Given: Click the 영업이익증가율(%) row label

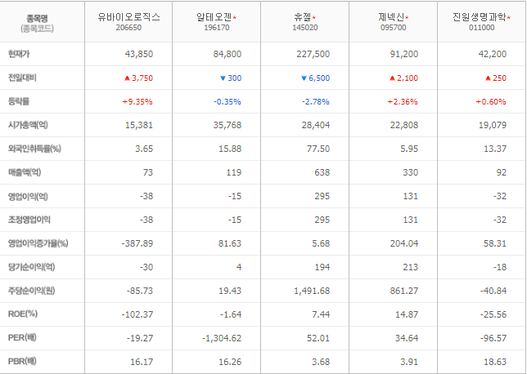Looking at the screenshot, I should [38, 243].
